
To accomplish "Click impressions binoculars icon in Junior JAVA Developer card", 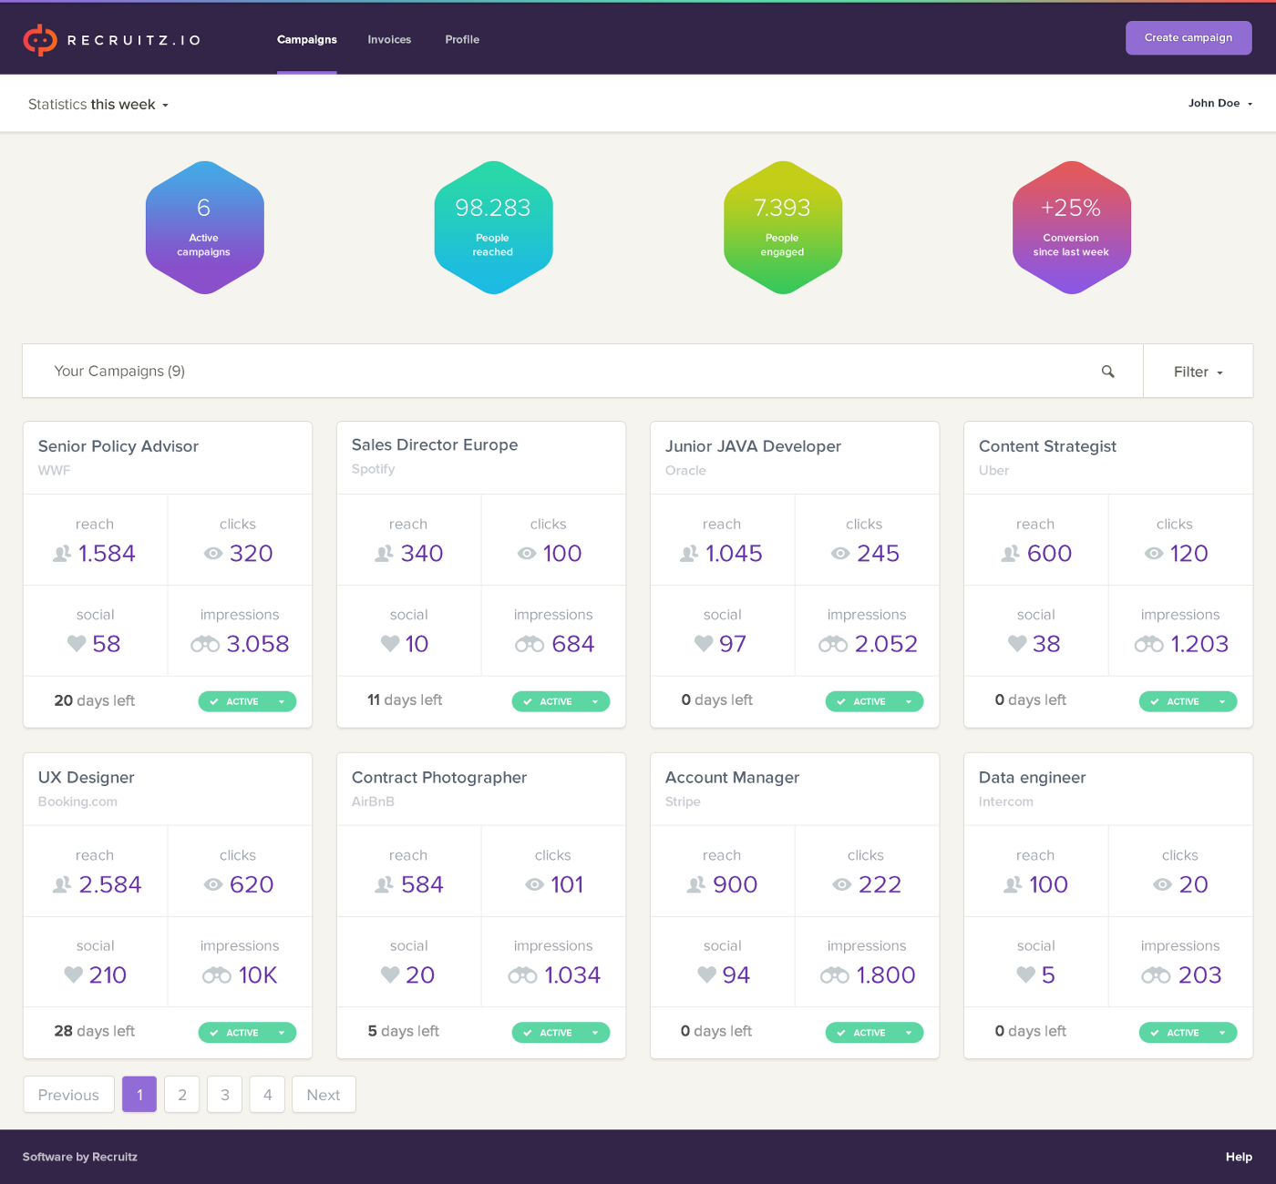I will [833, 644].
